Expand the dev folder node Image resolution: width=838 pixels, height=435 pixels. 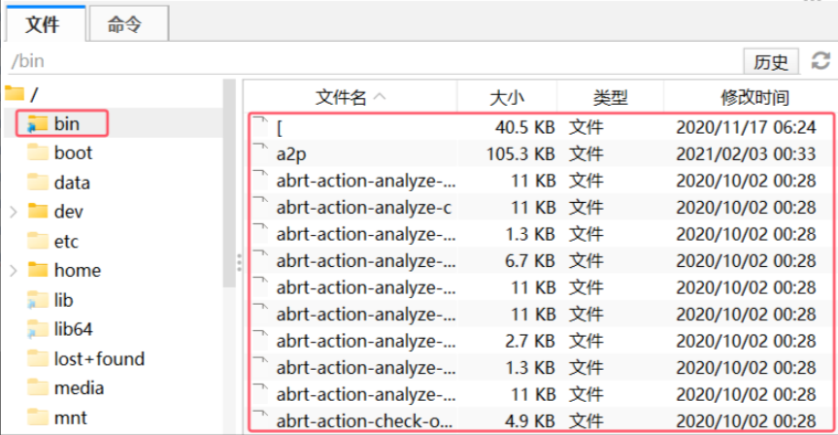click(x=13, y=212)
